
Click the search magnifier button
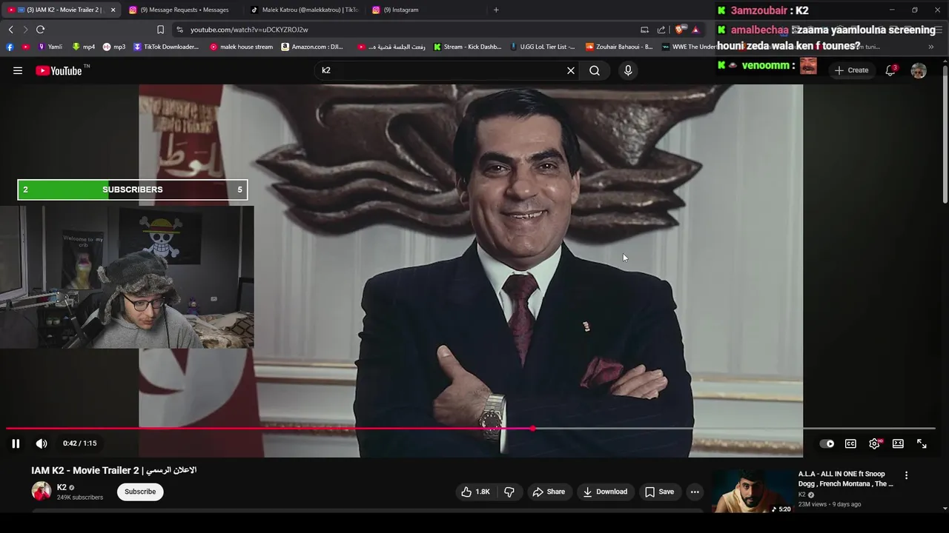point(595,70)
